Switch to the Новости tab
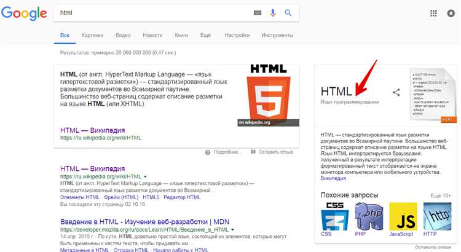 [x=152, y=35]
